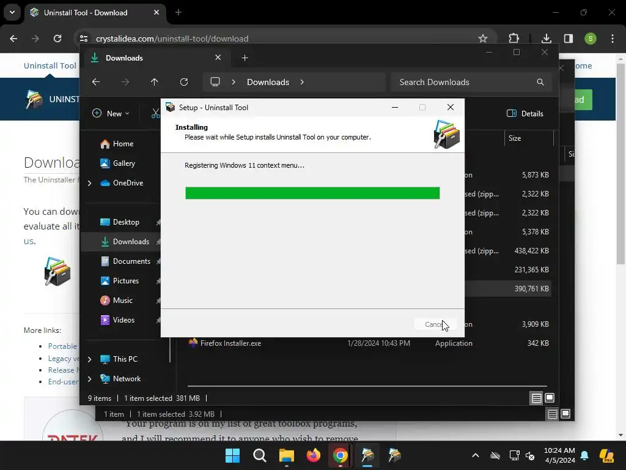Select Gallery in the navigation pane
The width and height of the screenshot is (626, 470).
tap(118, 163)
